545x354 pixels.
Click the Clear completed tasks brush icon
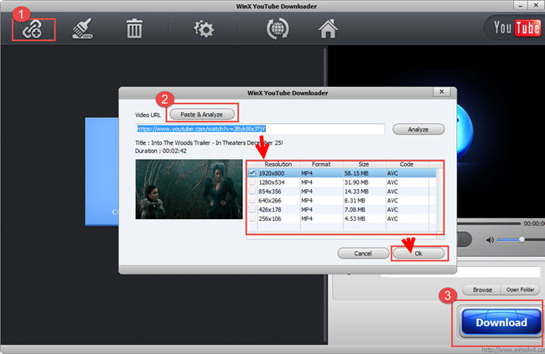point(82,28)
